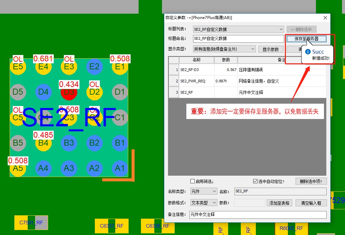Click blue pad A3
The height and width of the screenshot is (235, 345).
(x=69, y=168)
